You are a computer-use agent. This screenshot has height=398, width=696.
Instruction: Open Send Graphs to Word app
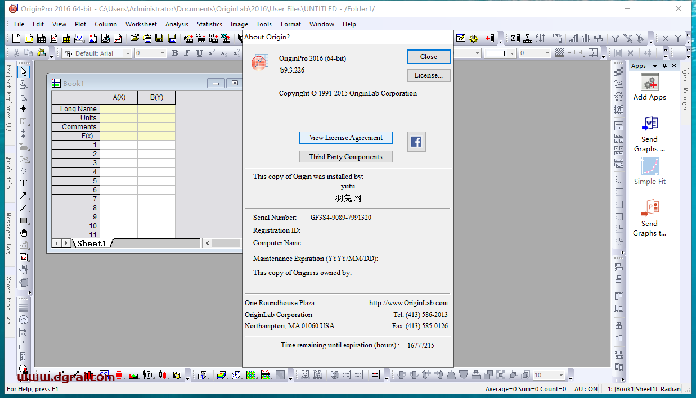tap(649, 125)
